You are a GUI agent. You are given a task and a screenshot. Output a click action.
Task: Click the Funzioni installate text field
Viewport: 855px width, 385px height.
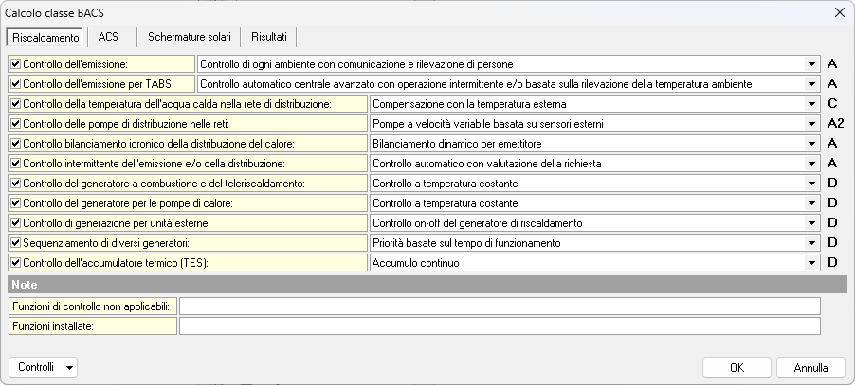499,326
